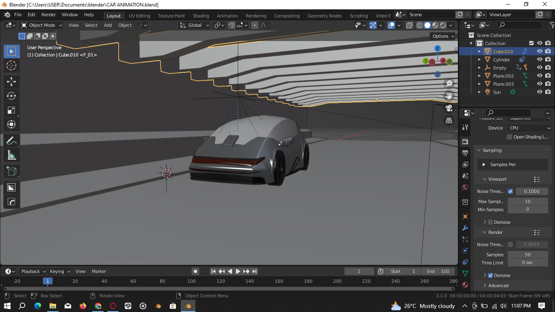Screen dimensions: 555x312
Task: Click the End frame field
Action: click(438, 271)
